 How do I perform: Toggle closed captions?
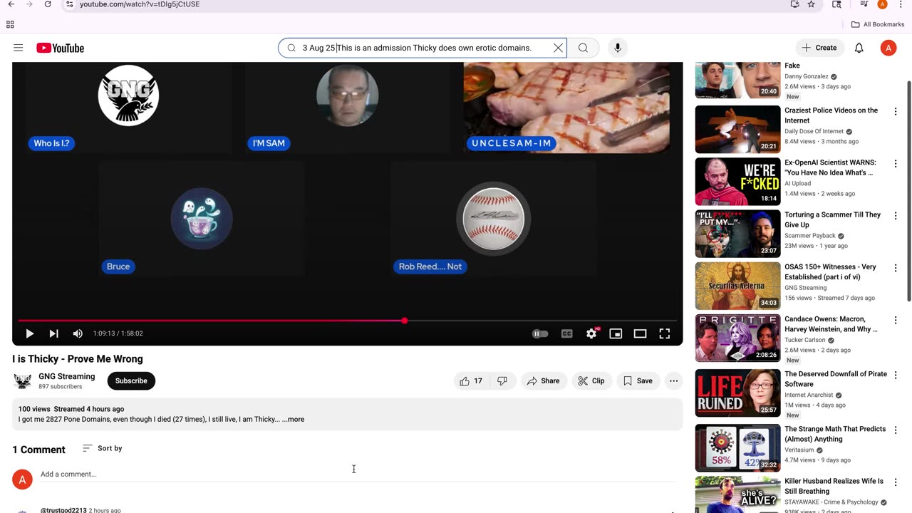tap(567, 333)
